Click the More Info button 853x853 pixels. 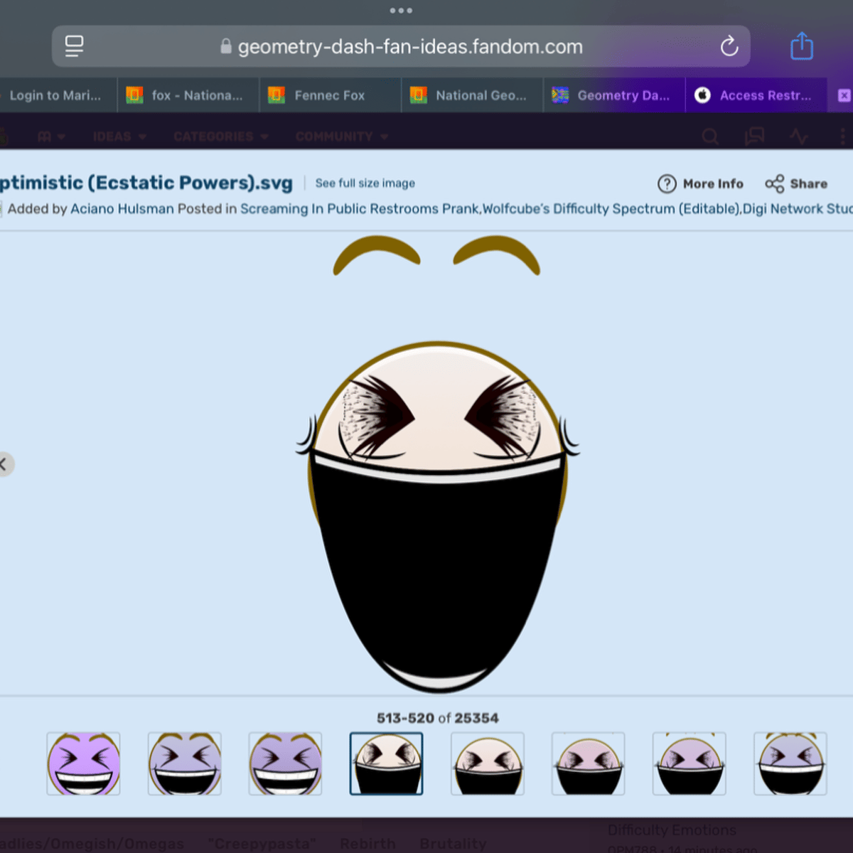coord(701,184)
